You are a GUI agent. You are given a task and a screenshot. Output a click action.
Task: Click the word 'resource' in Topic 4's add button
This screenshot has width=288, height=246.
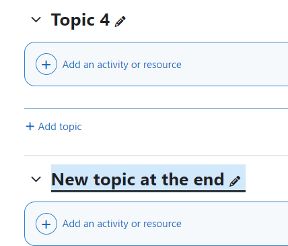[162, 65]
